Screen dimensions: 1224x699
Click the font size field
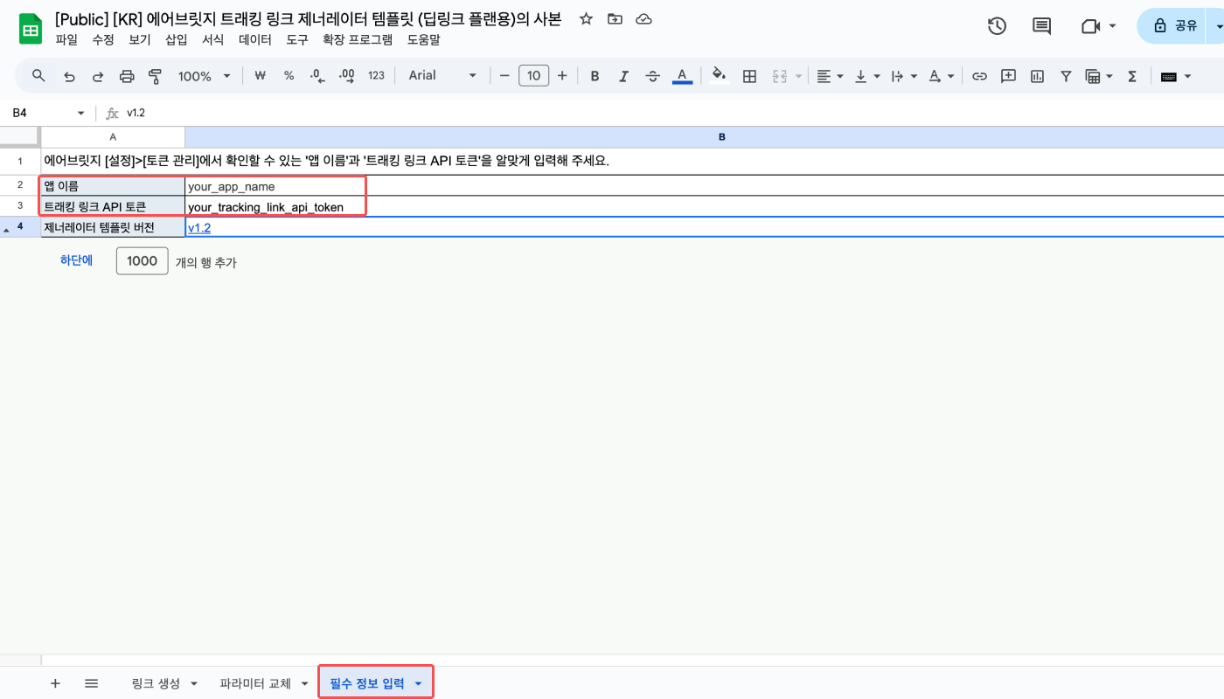(x=533, y=76)
